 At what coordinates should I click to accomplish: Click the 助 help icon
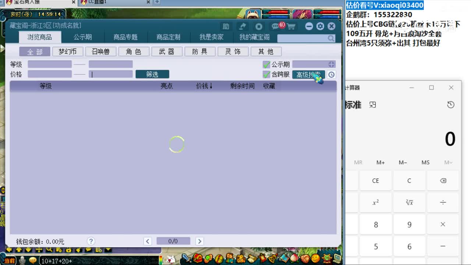pyautogui.click(x=226, y=26)
